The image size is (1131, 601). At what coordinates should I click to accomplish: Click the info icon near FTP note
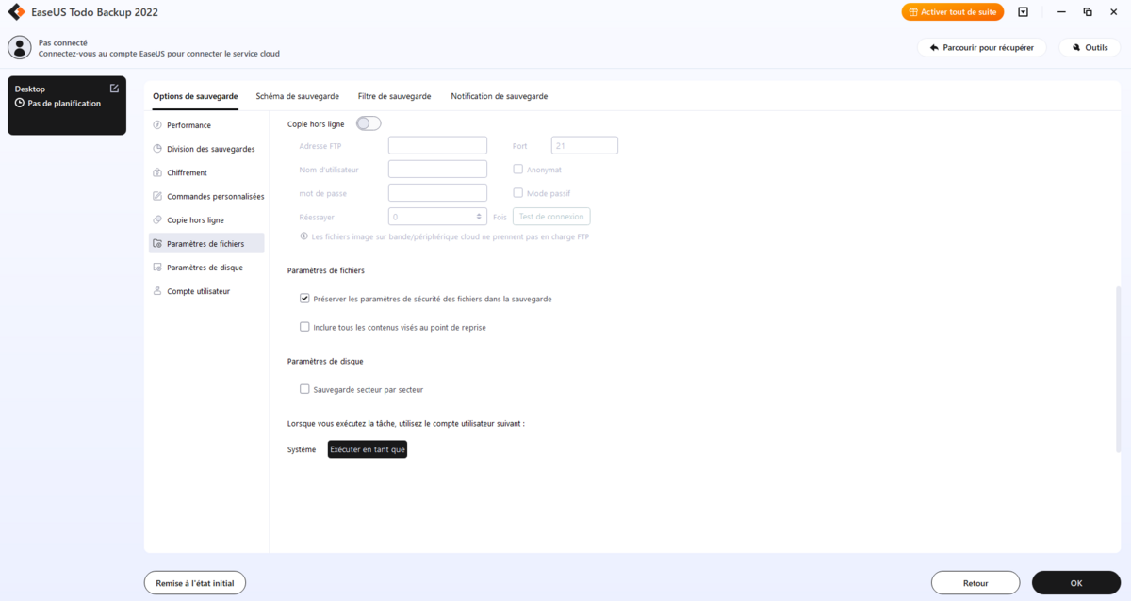(x=303, y=236)
